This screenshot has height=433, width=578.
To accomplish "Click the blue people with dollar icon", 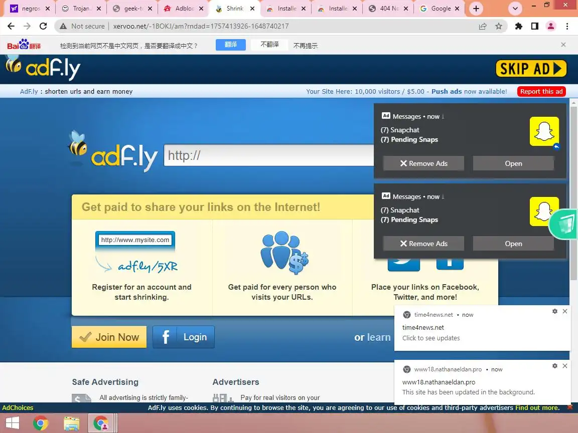I will tap(284, 253).
